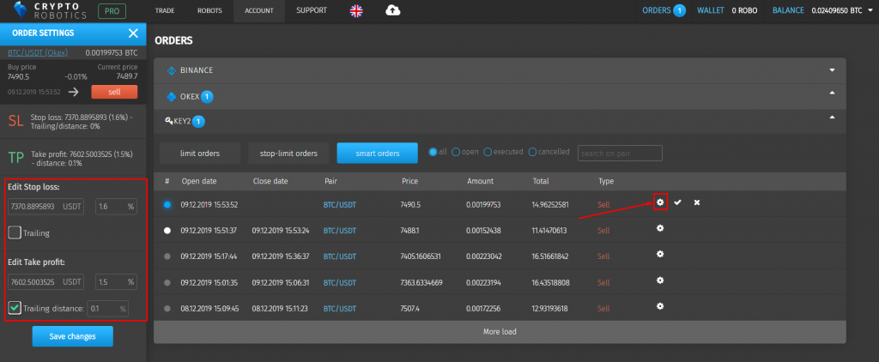The height and width of the screenshot is (362, 879).
Task: Click the Okex orders count badge
Action: point(206,97)
